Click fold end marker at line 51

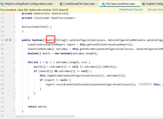(15, 98)
